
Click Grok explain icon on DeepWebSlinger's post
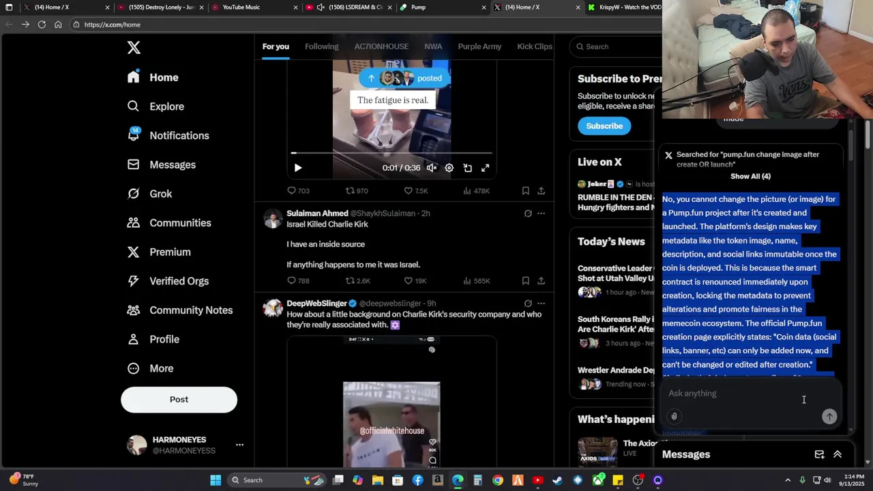[x=528, y=303]
